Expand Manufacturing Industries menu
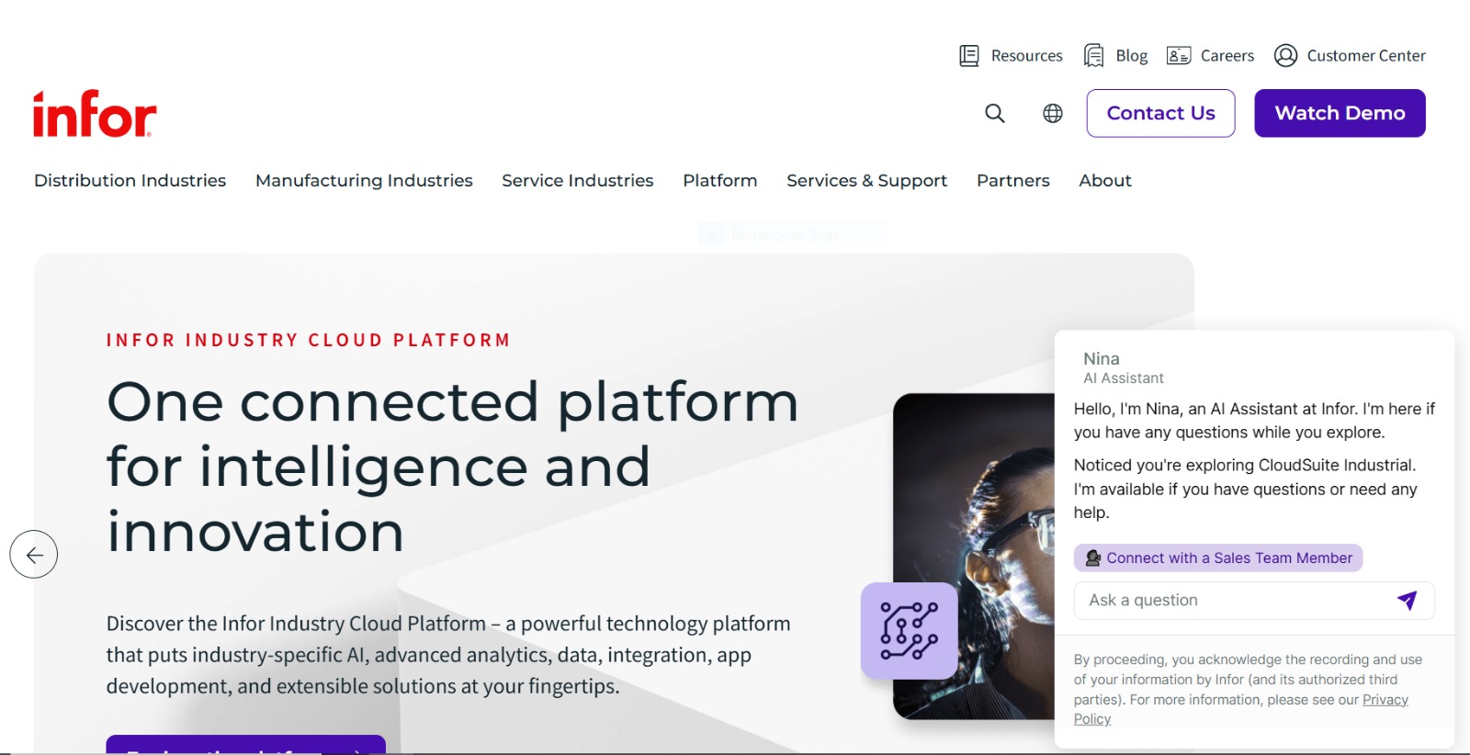Viewport: 1470px width, 755px height. click(364, 181)
